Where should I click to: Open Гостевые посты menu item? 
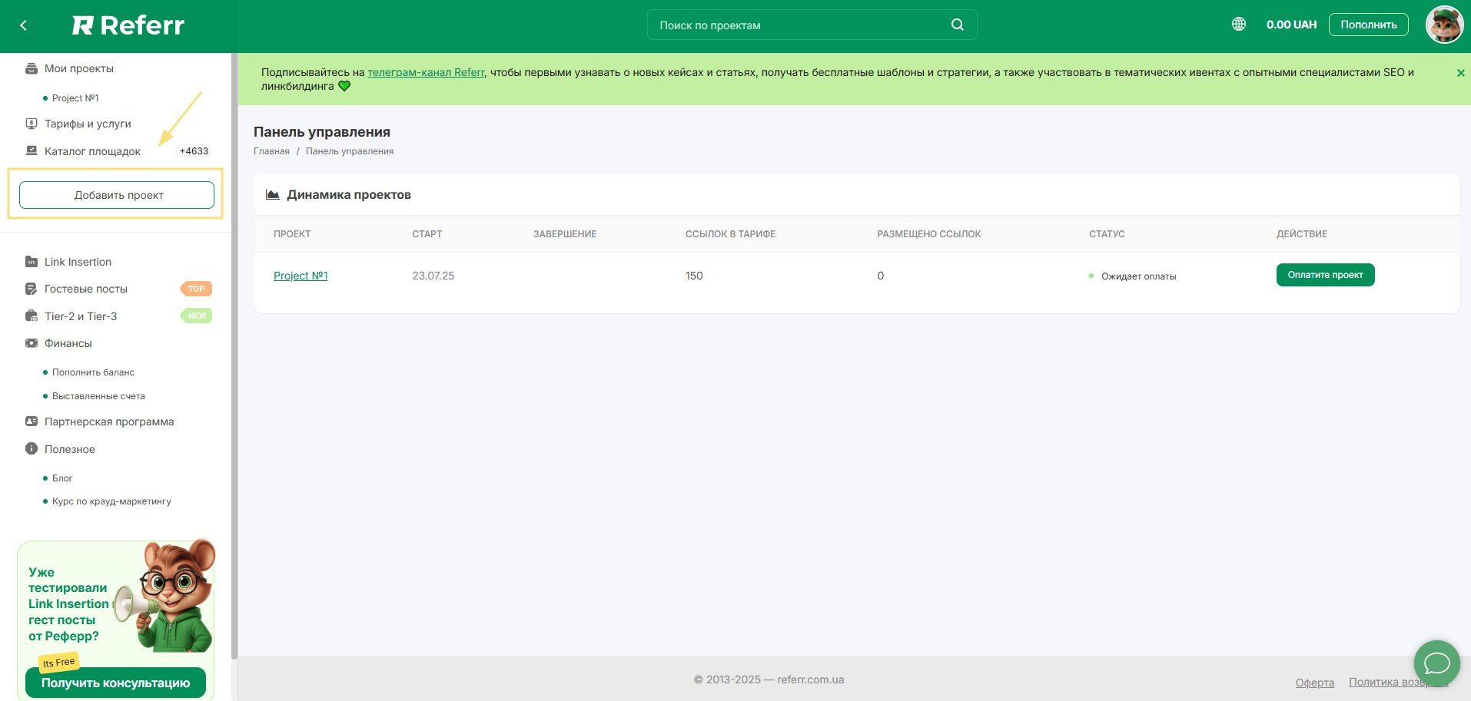click(x=86, y=289)
